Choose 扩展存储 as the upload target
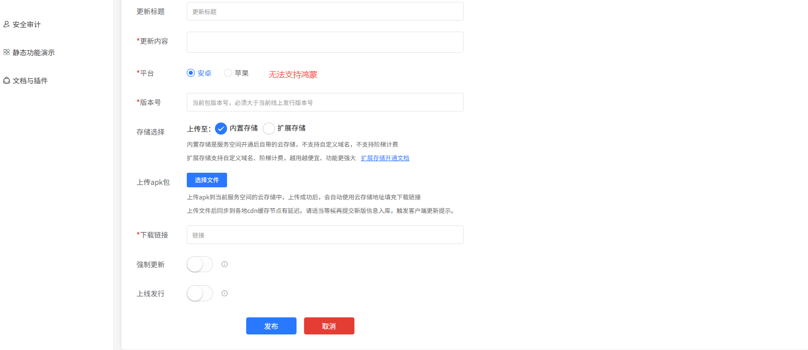The width and height of the screenshot is (808, 350). (269, 129)
